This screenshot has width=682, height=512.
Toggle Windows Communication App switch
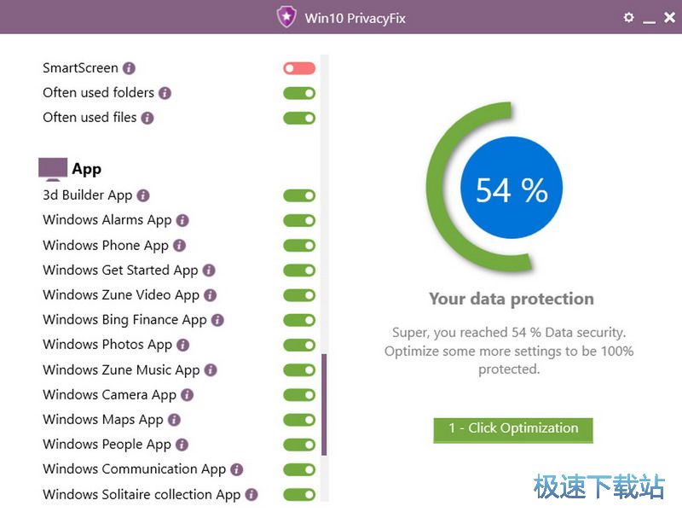click(299, 469)
